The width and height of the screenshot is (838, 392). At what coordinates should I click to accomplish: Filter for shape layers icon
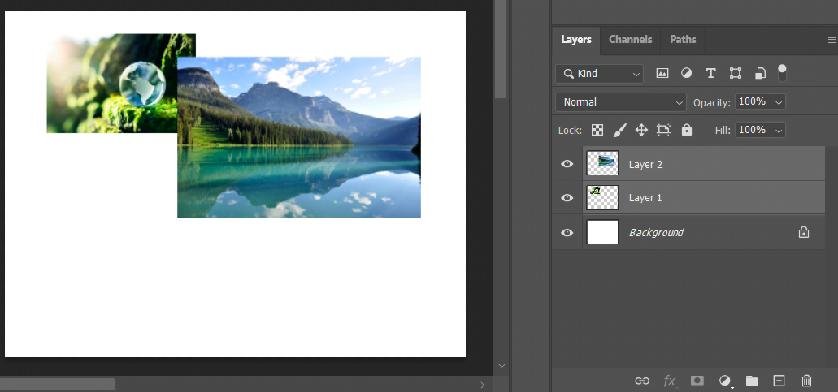click(x=736, y=74)
